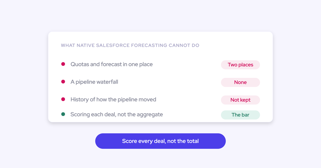Click the What Native Salesforce Forecasting Cannot Do heading
Screen dimensions: 321x168
click(x=130, y=45)
